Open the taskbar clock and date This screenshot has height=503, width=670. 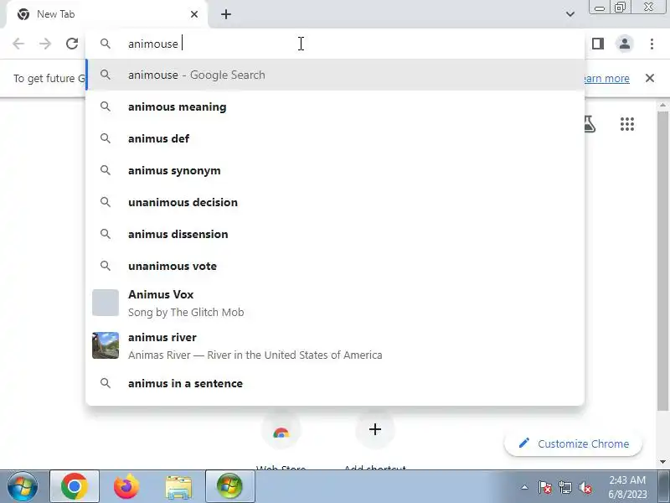point(627,487)
